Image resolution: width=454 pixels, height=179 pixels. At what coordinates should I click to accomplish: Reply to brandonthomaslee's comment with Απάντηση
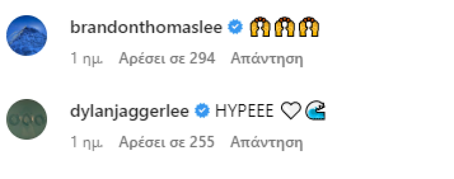(x=267, y=60)
